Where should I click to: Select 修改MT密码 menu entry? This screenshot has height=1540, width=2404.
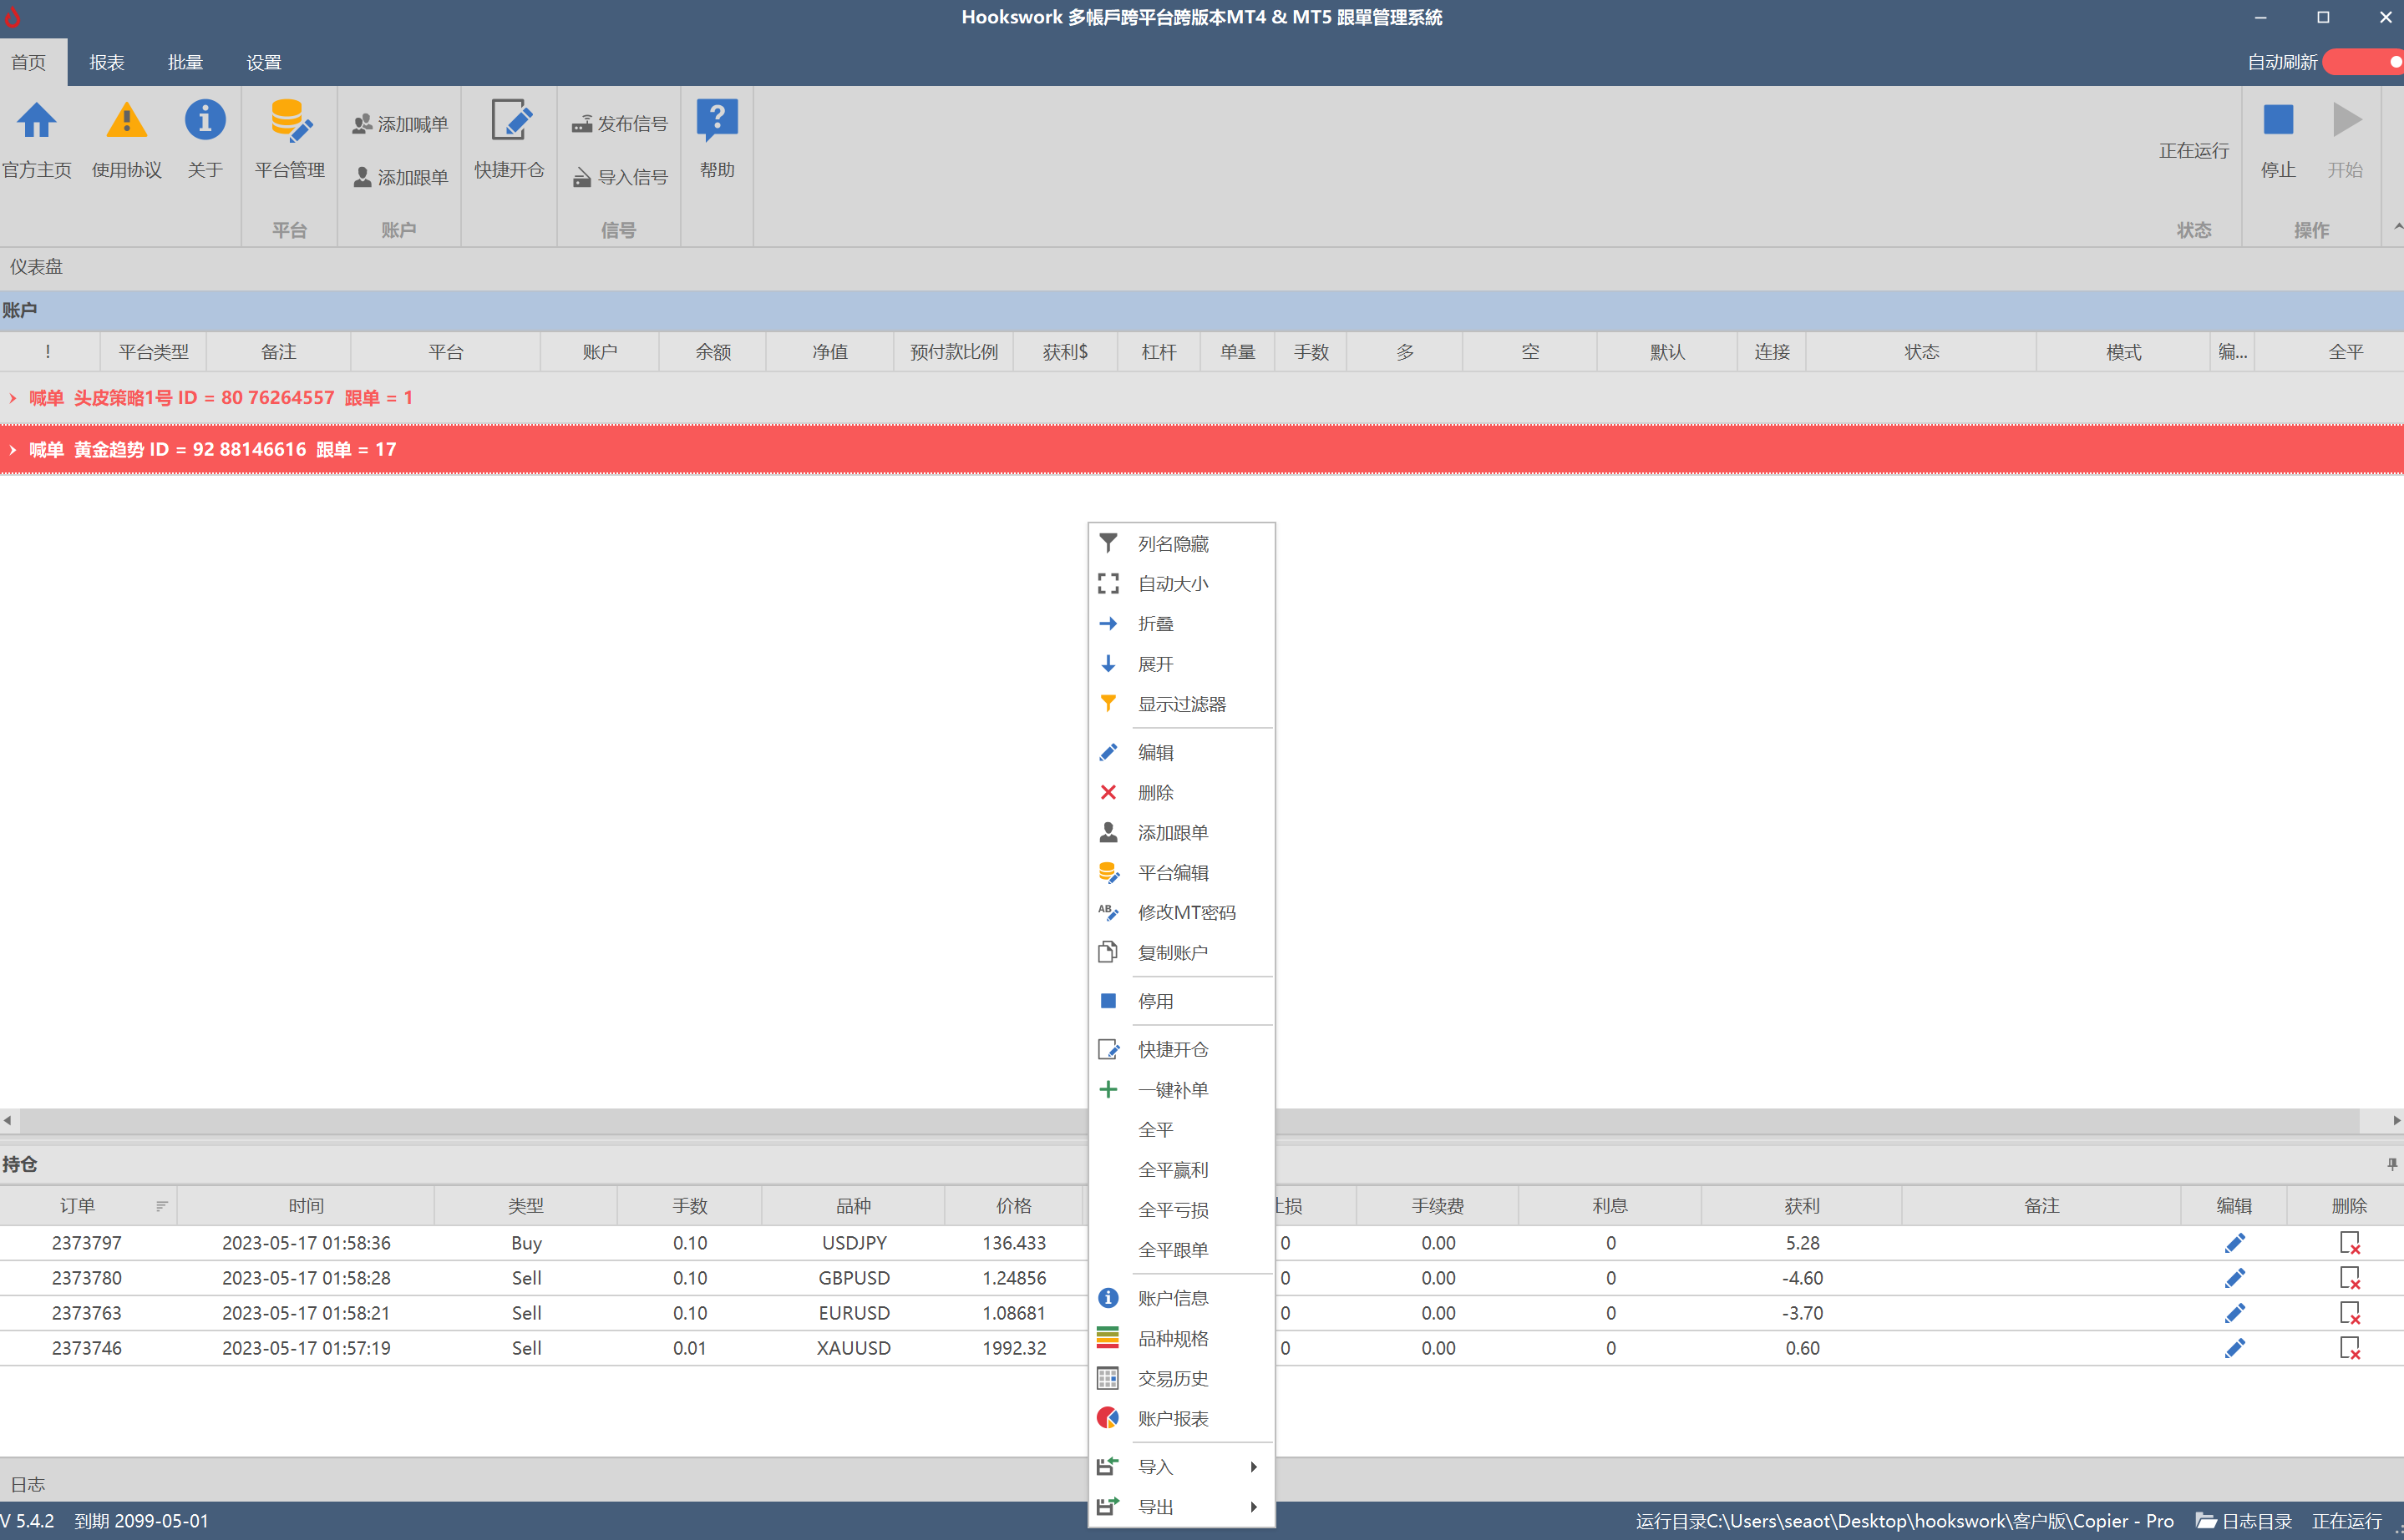coord(1181,912)
